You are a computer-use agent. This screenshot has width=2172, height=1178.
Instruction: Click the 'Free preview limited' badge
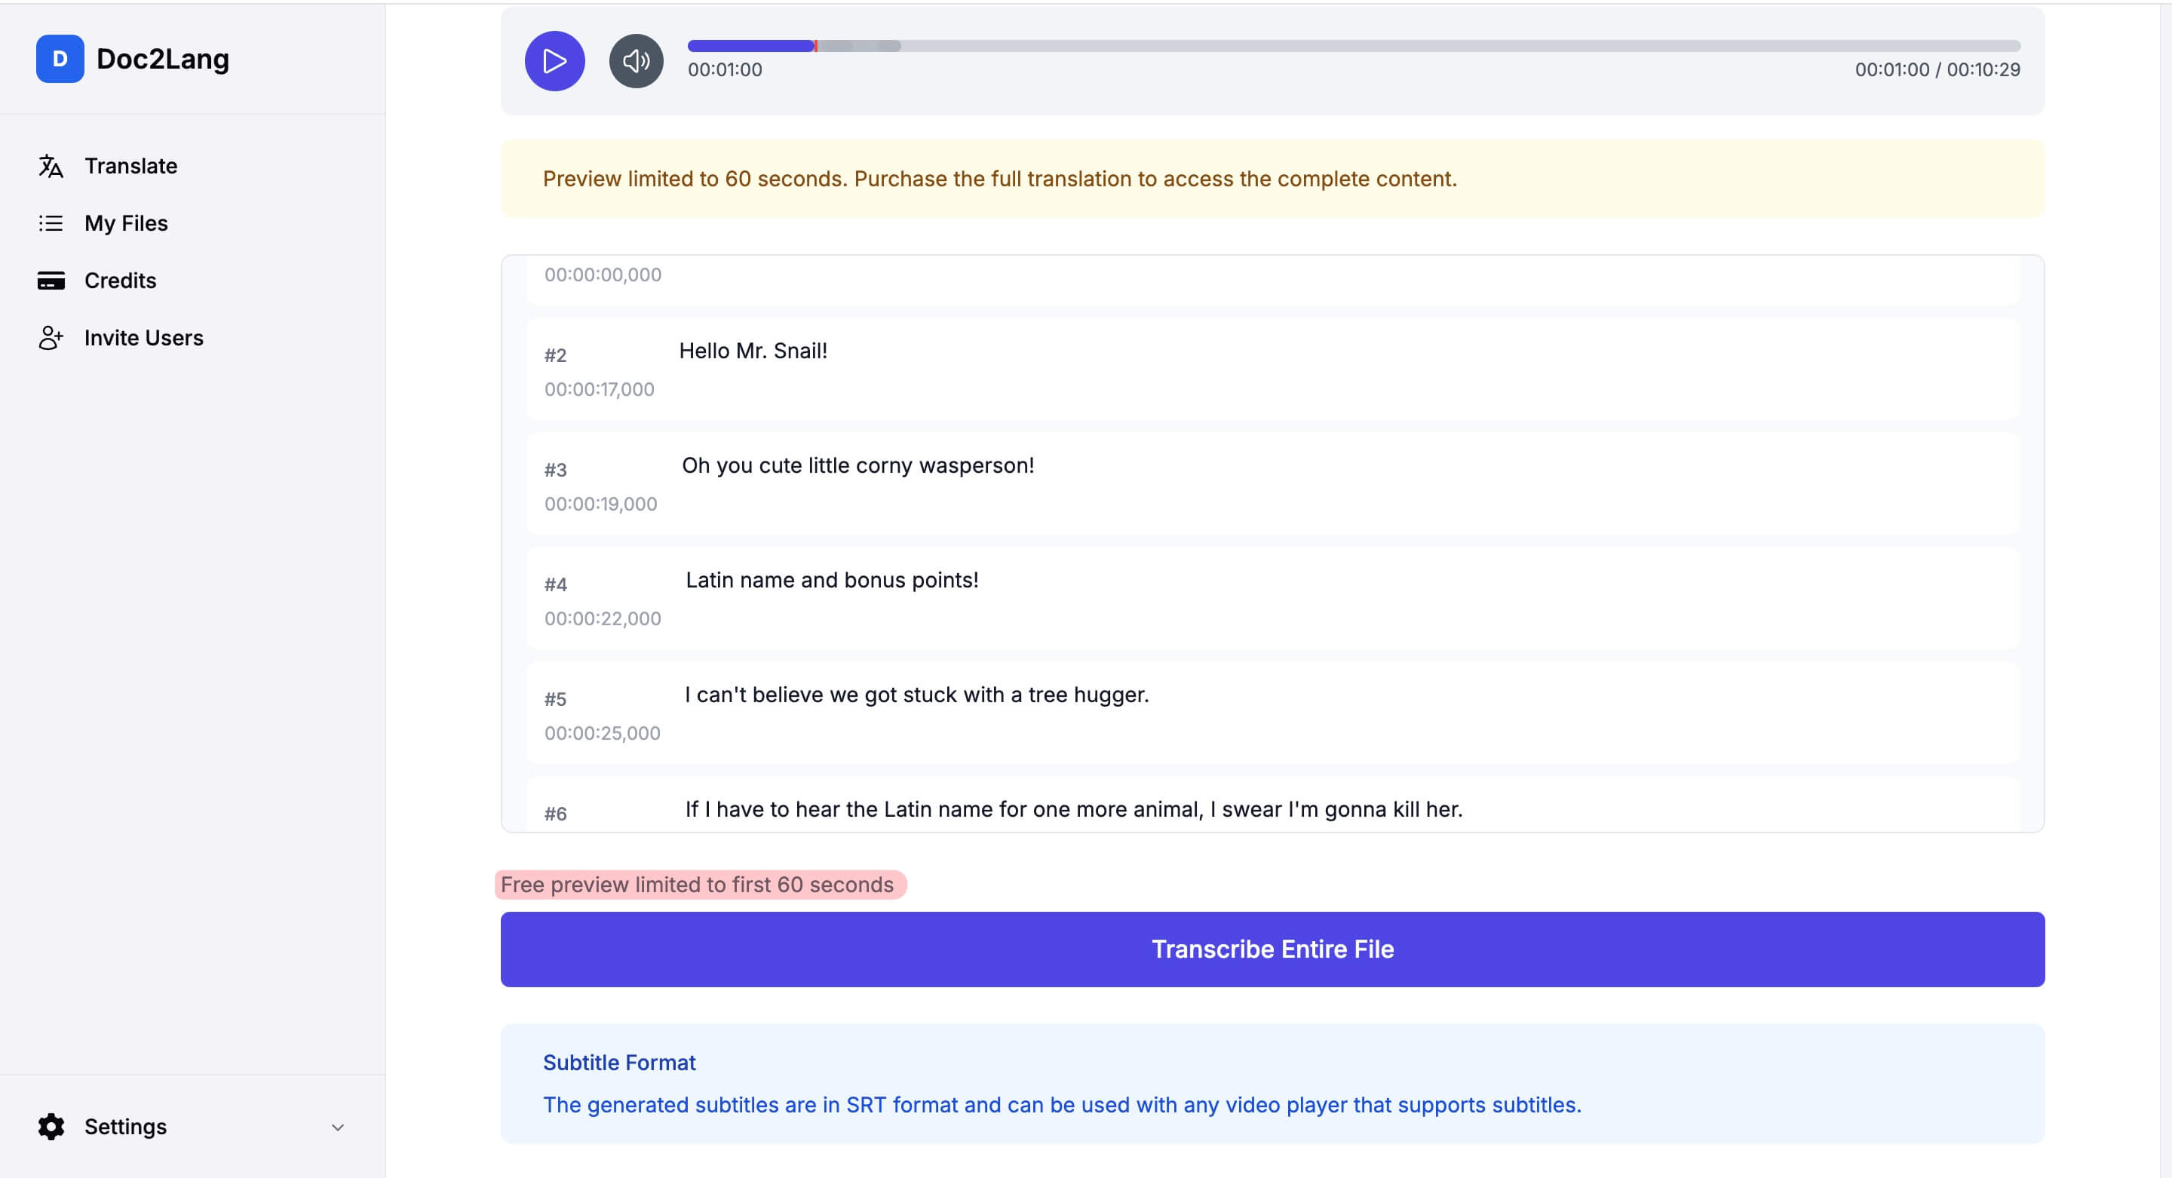point(700,885)
